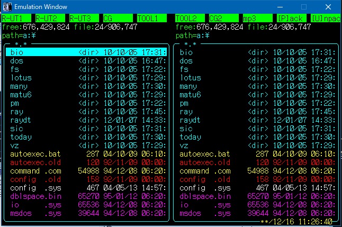342x227 pixels.
Task: Maximize the Emulation Window
Action: tap(303, 7)
